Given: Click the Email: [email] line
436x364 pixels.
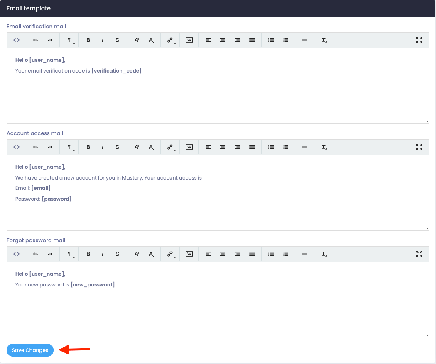Looking at the screenshot, I should 33,188.
